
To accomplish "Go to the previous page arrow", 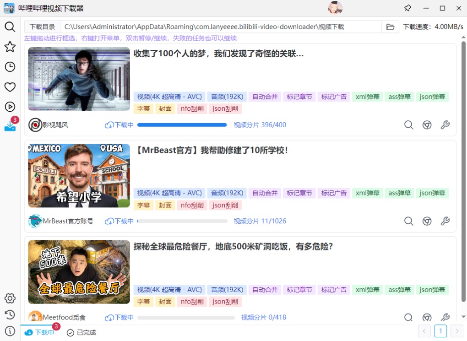I will pos(424,331).
